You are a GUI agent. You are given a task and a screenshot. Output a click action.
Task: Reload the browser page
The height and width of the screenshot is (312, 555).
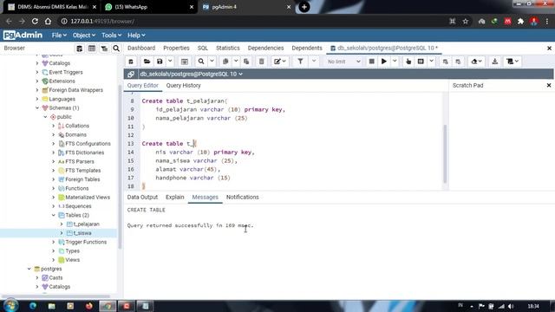point(35,21)
